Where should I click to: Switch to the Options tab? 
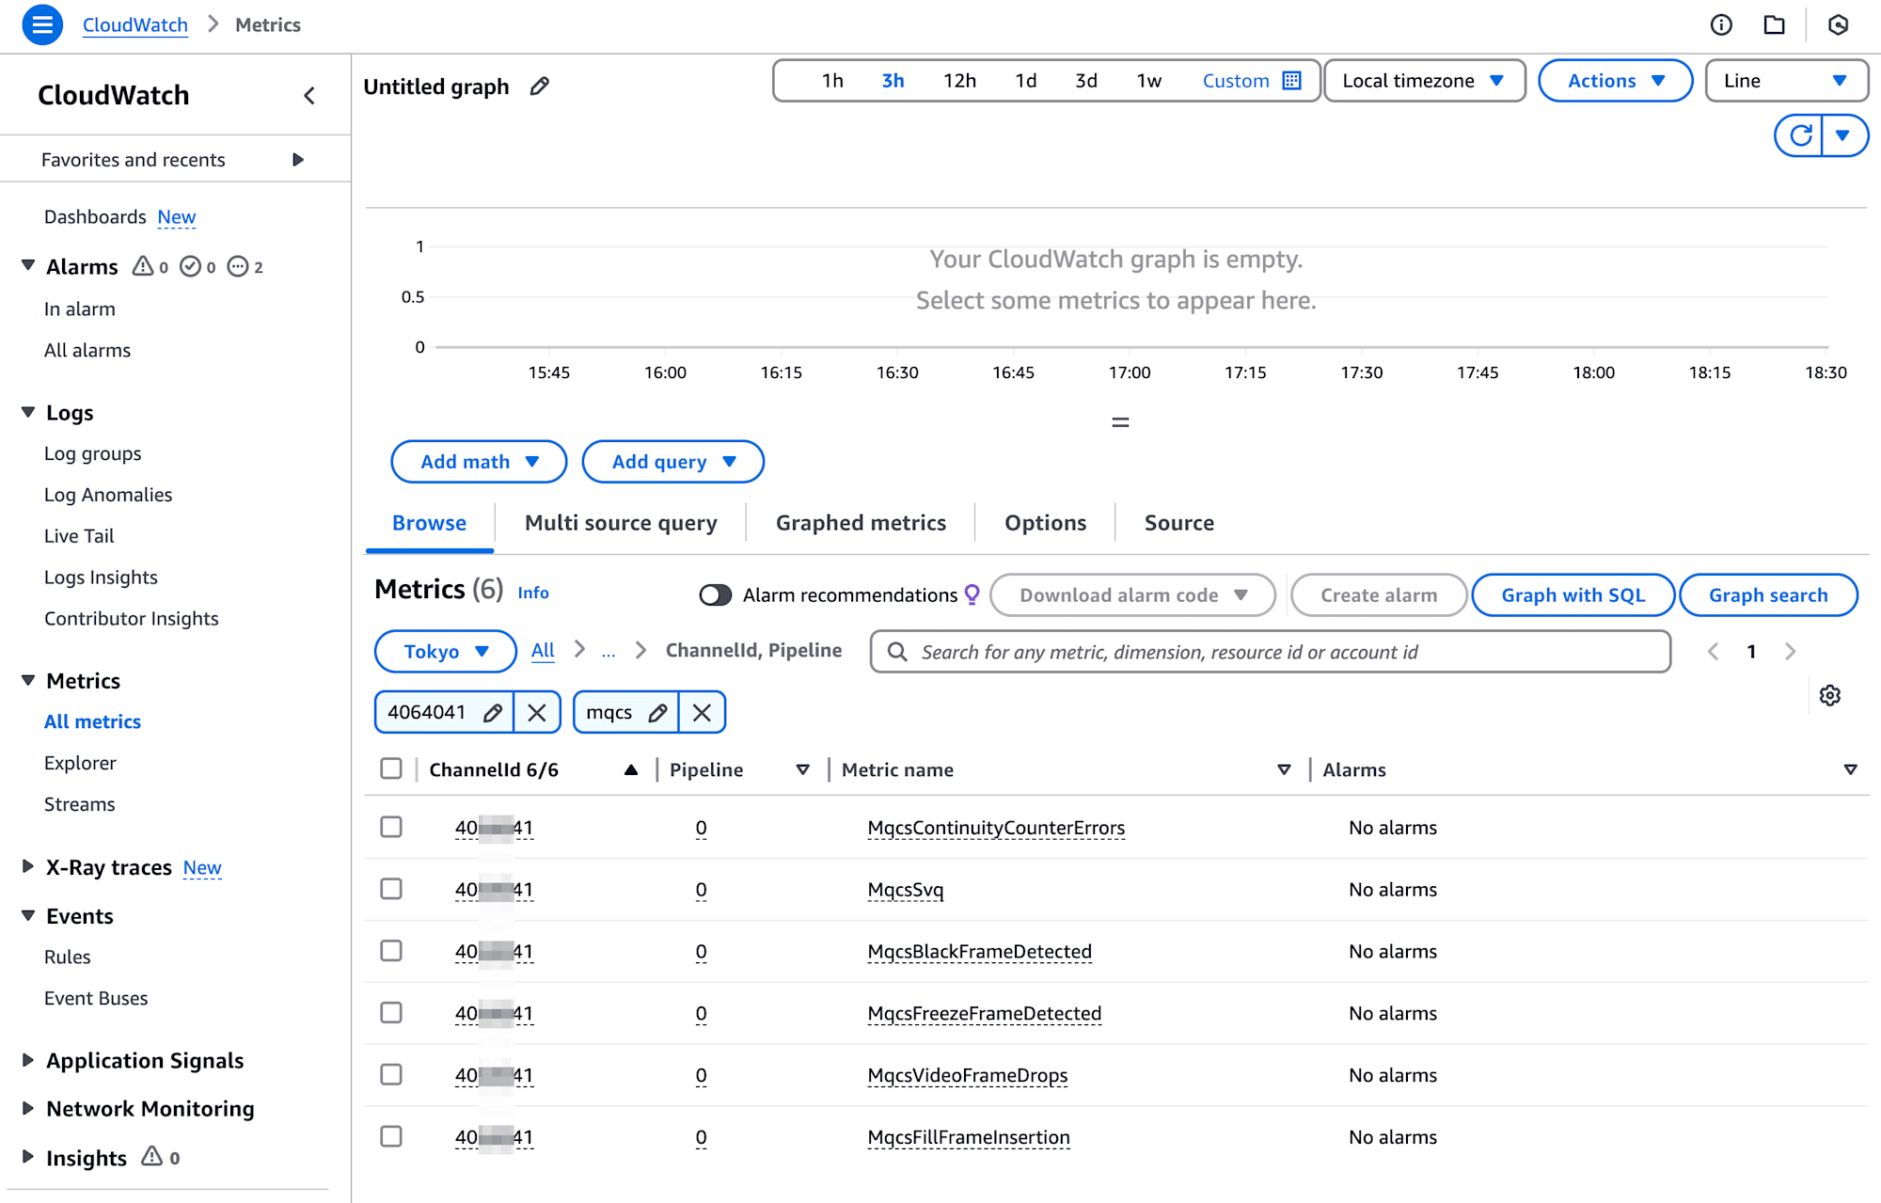[x=1045, y=523]
